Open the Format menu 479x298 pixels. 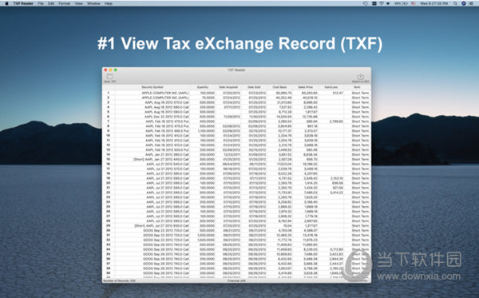65,3
